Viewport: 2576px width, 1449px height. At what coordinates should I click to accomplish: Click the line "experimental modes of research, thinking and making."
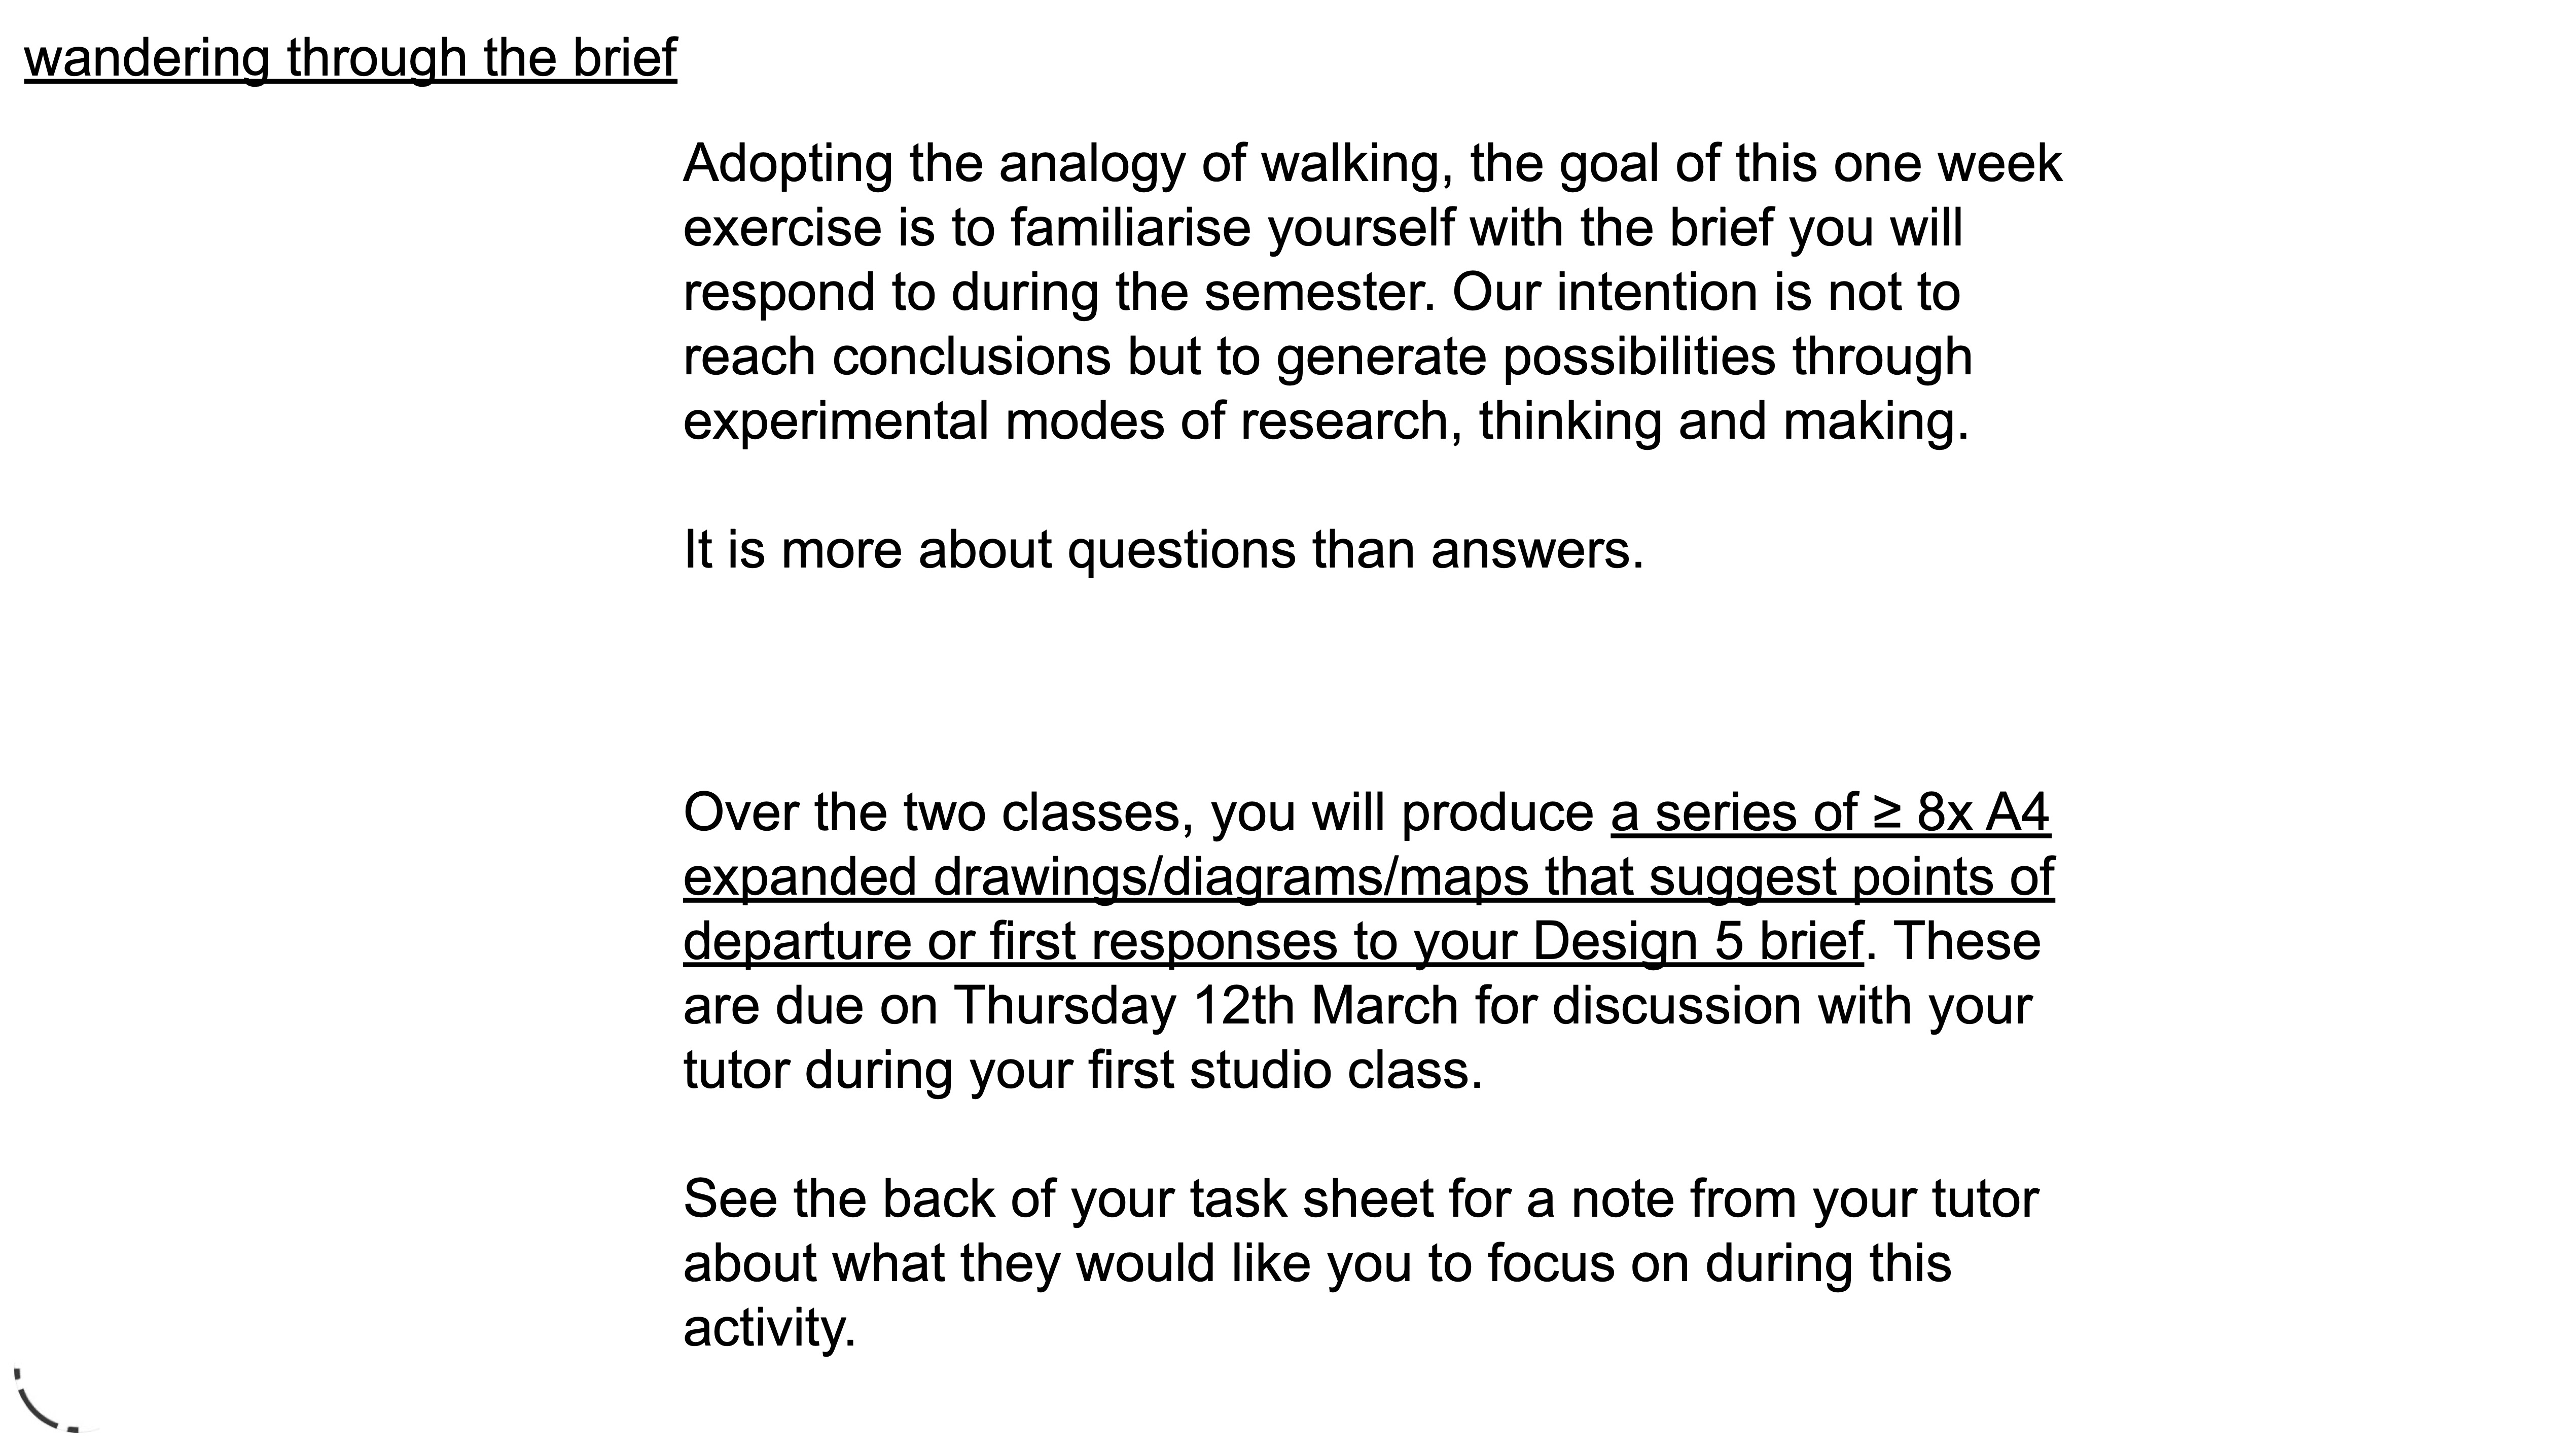pos(1325,421)
